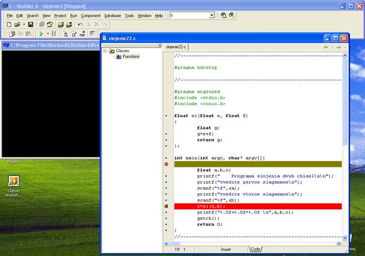Open the Component menu

[91, 15]
